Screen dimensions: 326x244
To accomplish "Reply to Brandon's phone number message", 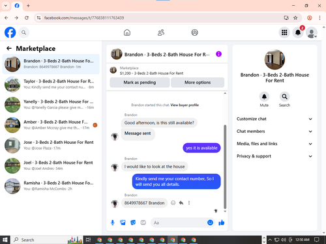I will 181,203.
